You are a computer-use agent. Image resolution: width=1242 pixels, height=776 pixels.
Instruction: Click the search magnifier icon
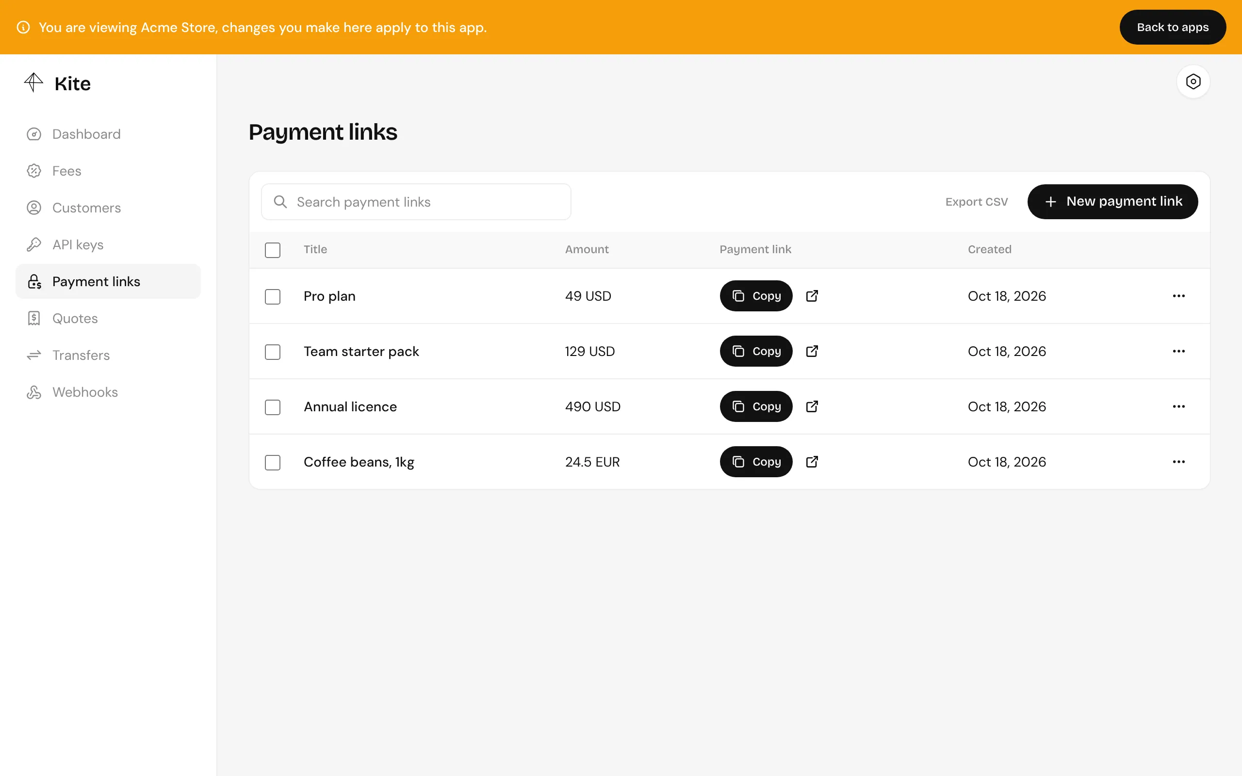tap(280, 202)
